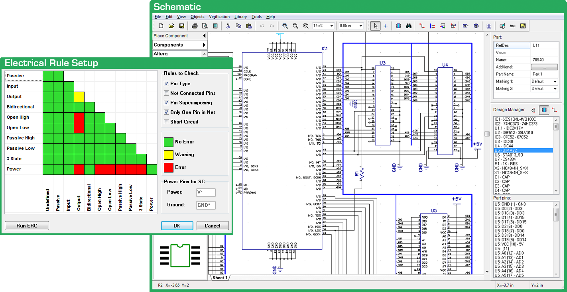Click the Print icon in toolbar

[x=195, y=26]
